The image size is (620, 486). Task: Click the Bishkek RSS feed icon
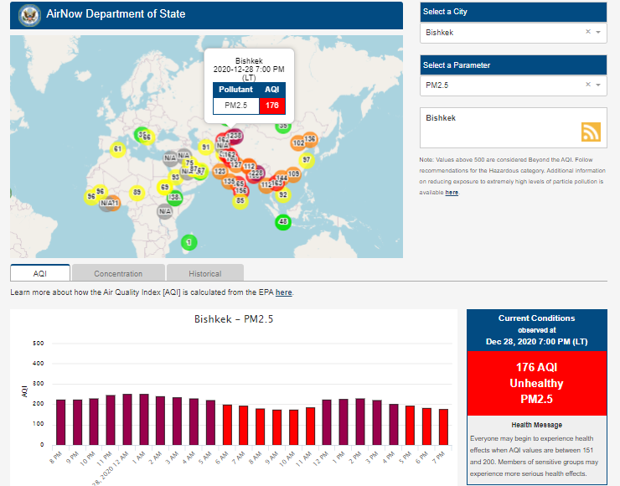pos(592,132)
